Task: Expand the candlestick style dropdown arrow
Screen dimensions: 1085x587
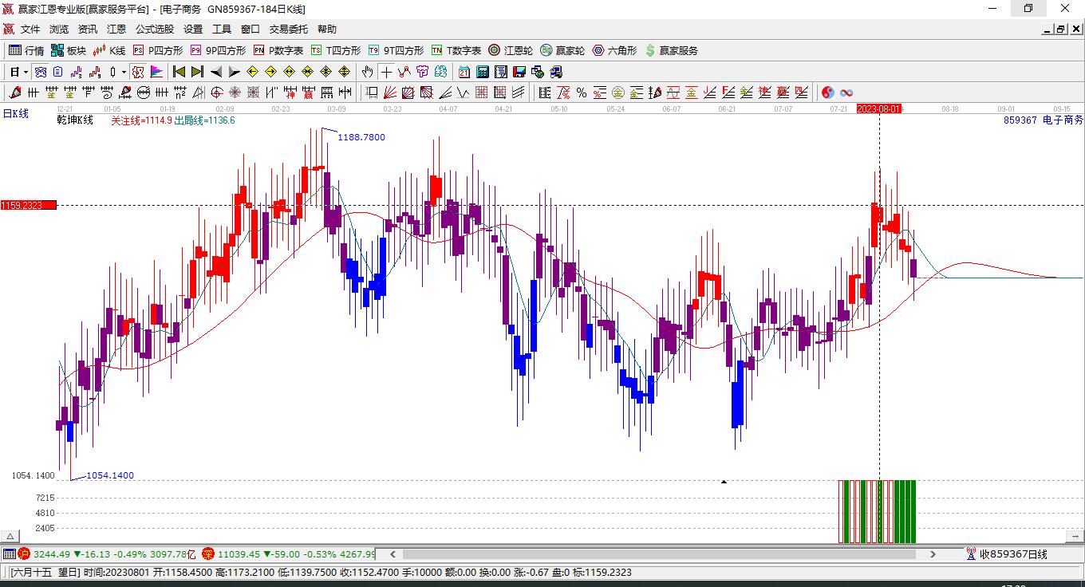Action: [124, 72]
